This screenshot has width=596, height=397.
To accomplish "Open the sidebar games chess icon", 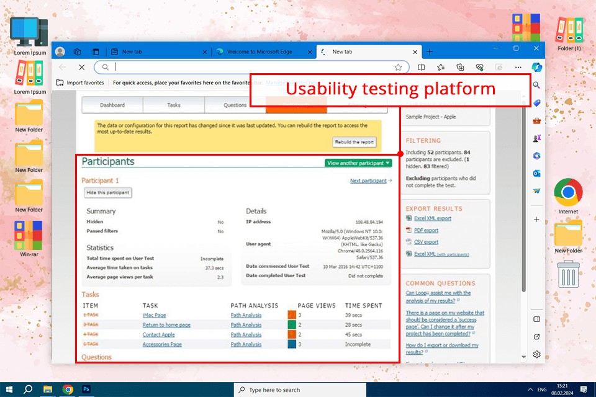I will [x=536, y=138].
